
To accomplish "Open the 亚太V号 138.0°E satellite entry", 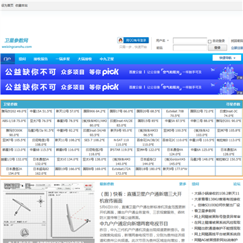I will click(94, 159).
